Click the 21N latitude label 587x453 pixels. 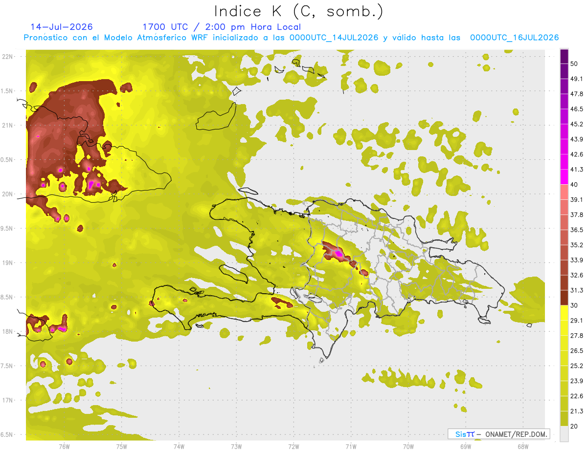8,125
